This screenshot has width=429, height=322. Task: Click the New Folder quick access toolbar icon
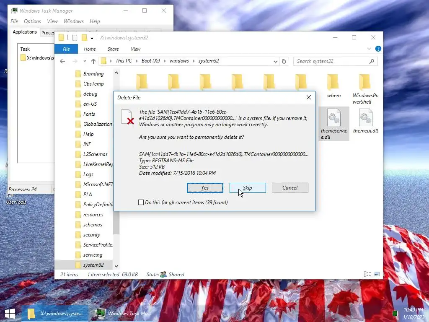85,38
